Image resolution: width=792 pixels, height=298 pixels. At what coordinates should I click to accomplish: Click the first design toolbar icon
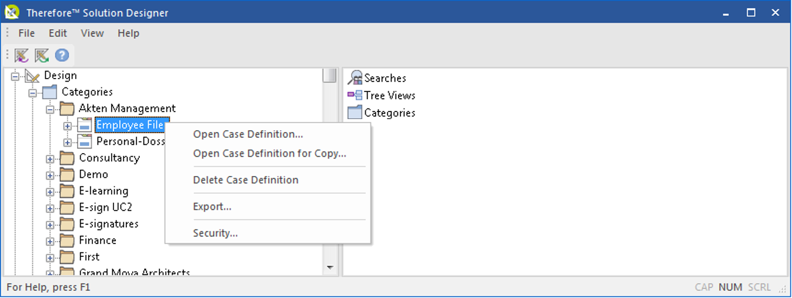(22, 56)
